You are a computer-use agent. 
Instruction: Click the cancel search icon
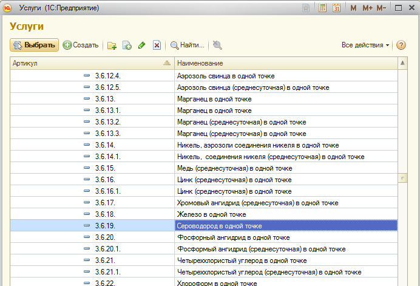click(217, 46)
